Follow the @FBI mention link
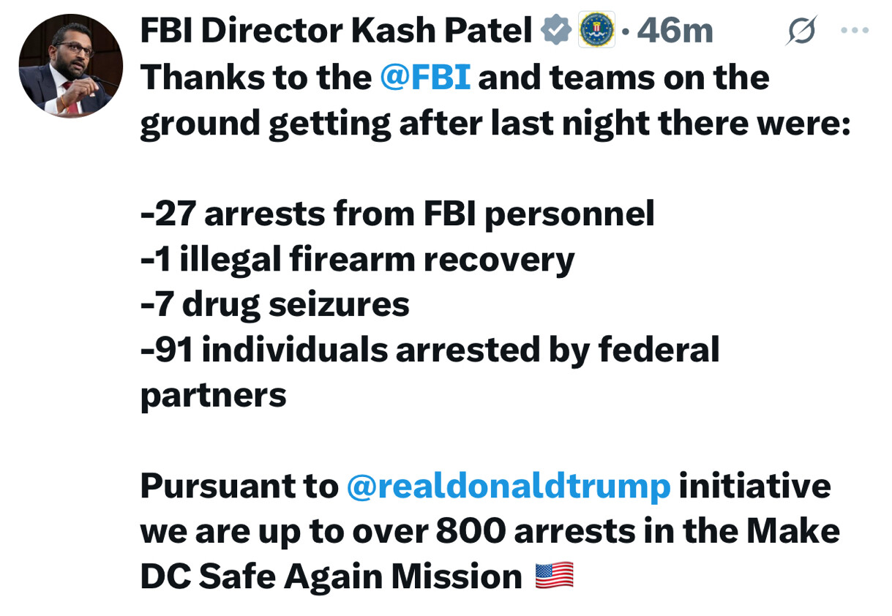The height and width of the screenshot is (616, 892). click(425, 77)
